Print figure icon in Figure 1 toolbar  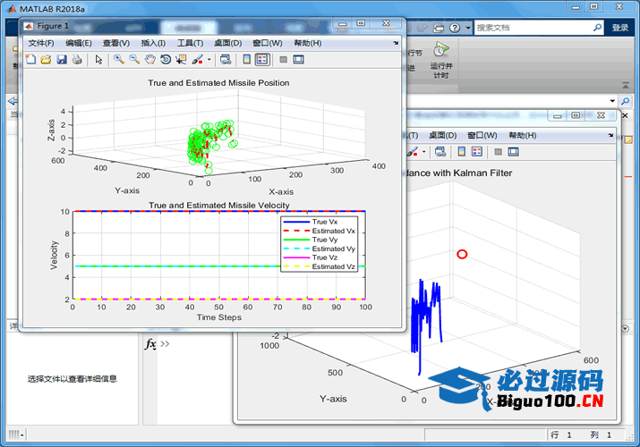(77, 60)
